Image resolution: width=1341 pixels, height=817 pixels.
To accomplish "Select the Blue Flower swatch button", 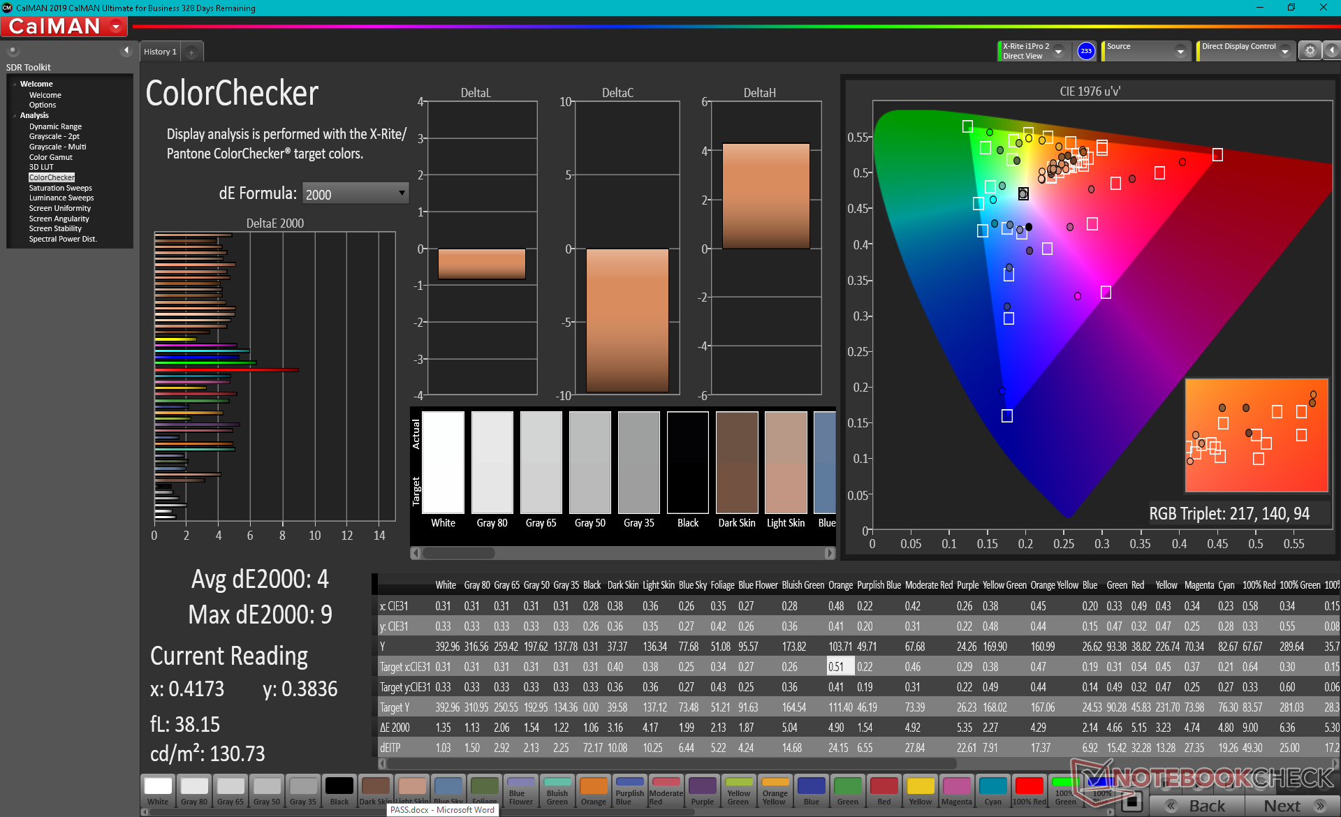I will pyautogui.click(x=521, y=790).
